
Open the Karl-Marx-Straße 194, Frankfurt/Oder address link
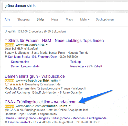[33, 57]
